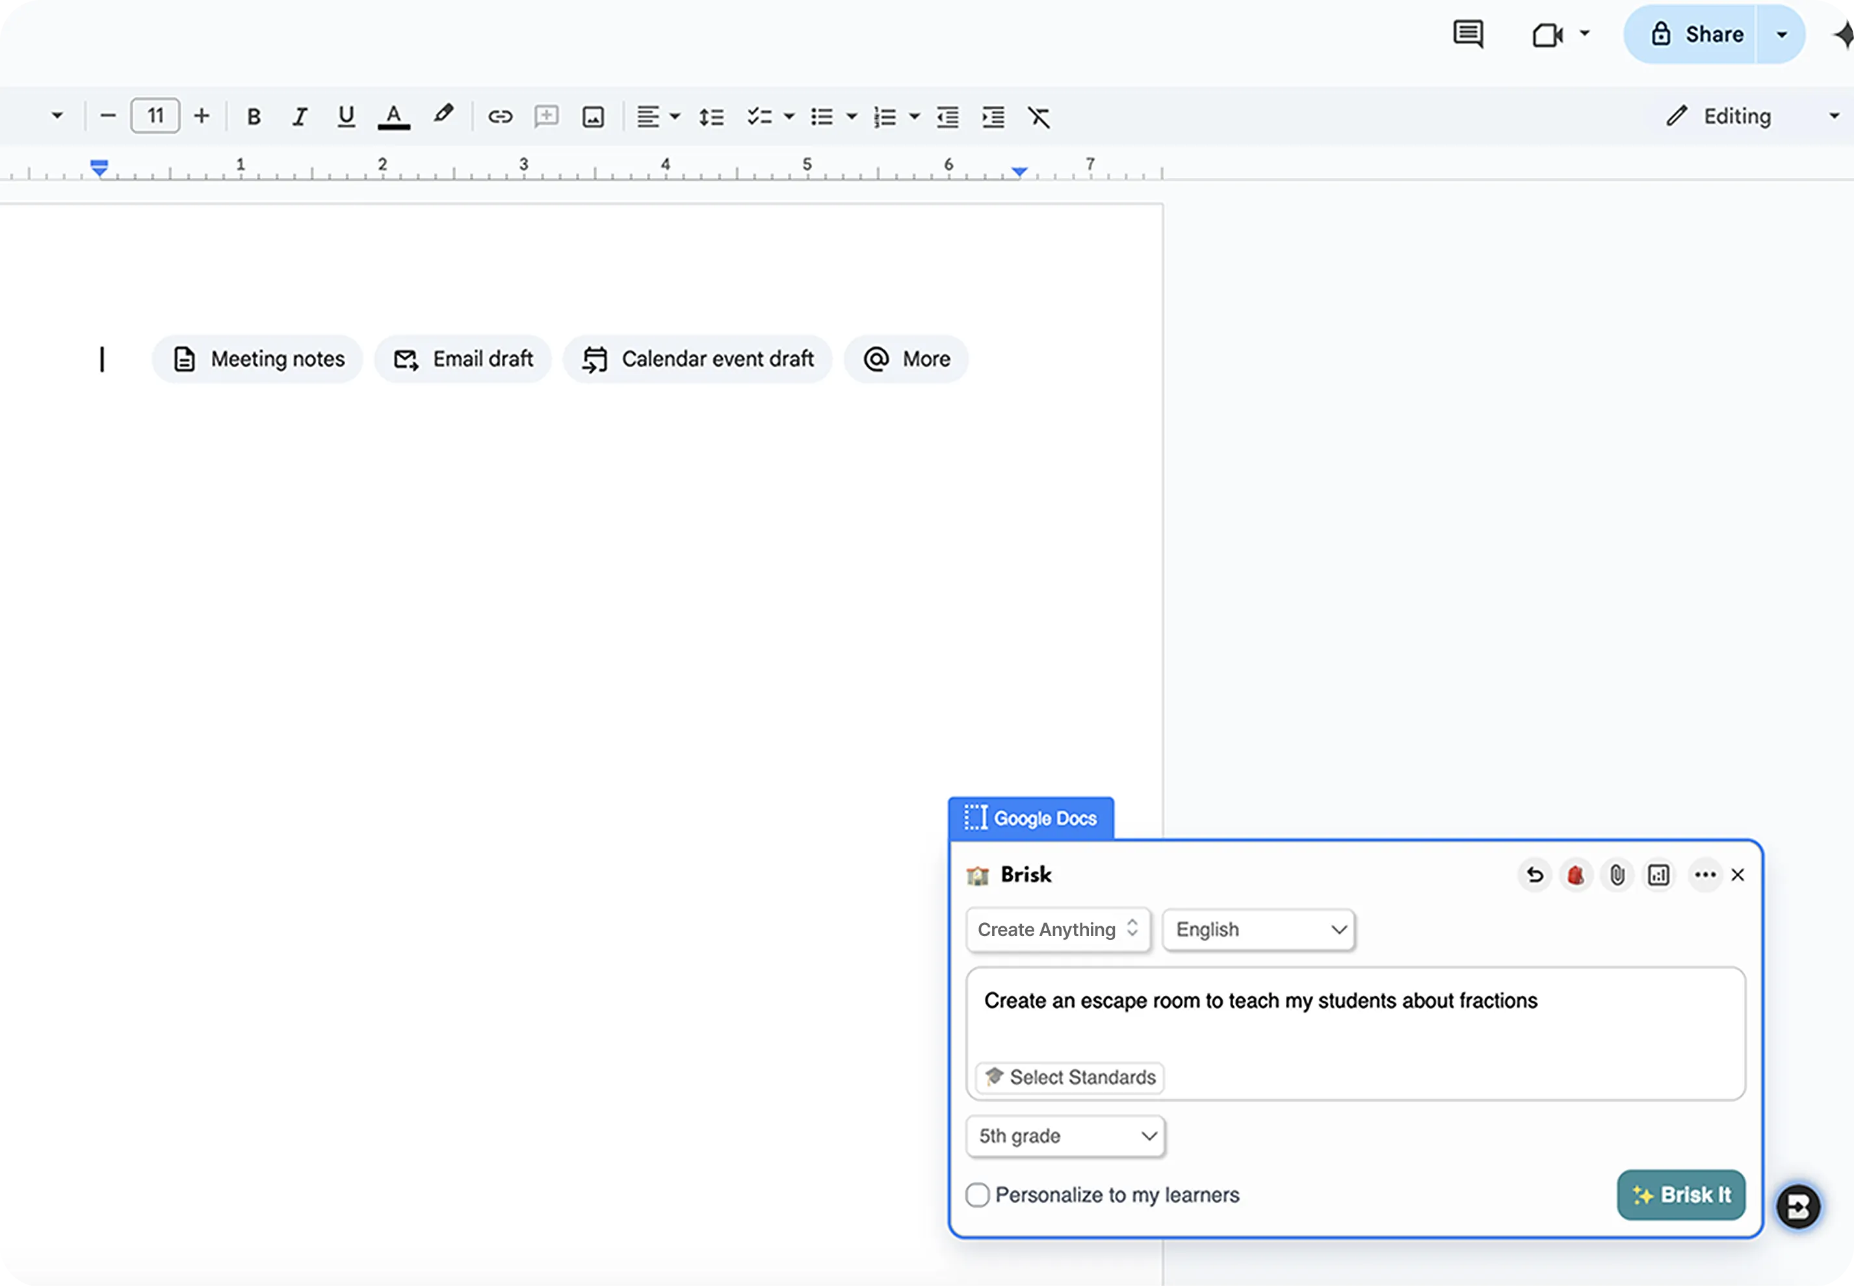The image size is (1854, 1287).
Task: Open the Create Anything selector
Action: point(1057,929)
